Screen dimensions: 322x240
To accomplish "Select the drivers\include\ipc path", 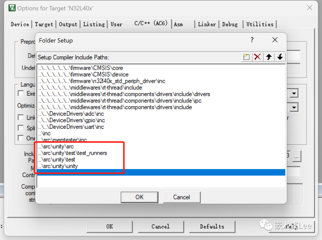I will pyautogui.click(x=161, y=101).
